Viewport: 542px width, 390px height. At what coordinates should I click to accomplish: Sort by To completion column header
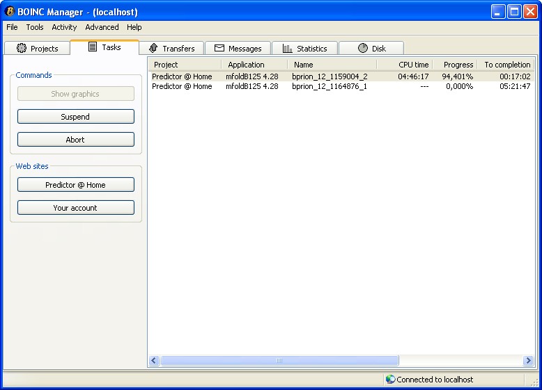click(x=507, y=65)
